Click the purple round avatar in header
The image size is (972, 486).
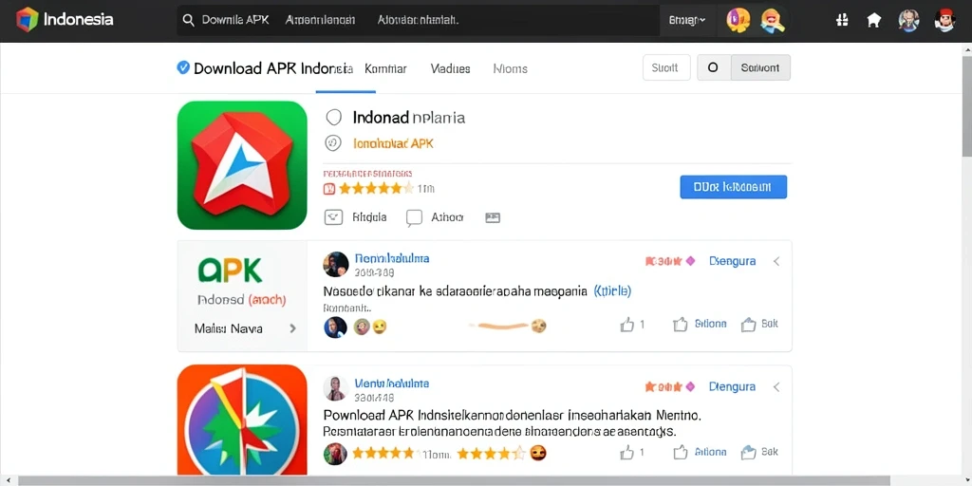738,21
